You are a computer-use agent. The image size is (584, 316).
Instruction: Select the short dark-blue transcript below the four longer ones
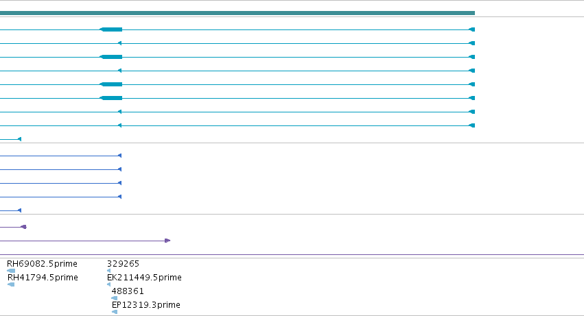click(10, 210)
